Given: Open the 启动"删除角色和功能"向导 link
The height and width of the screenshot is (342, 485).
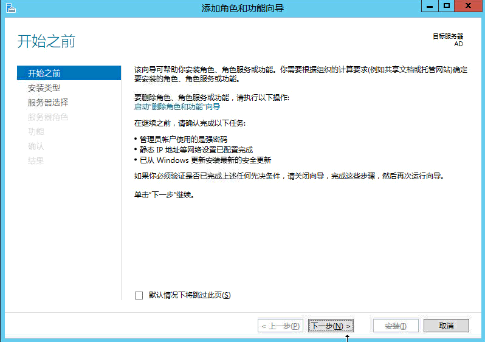Looking at the screenshot, I should [x=177, y=106].
